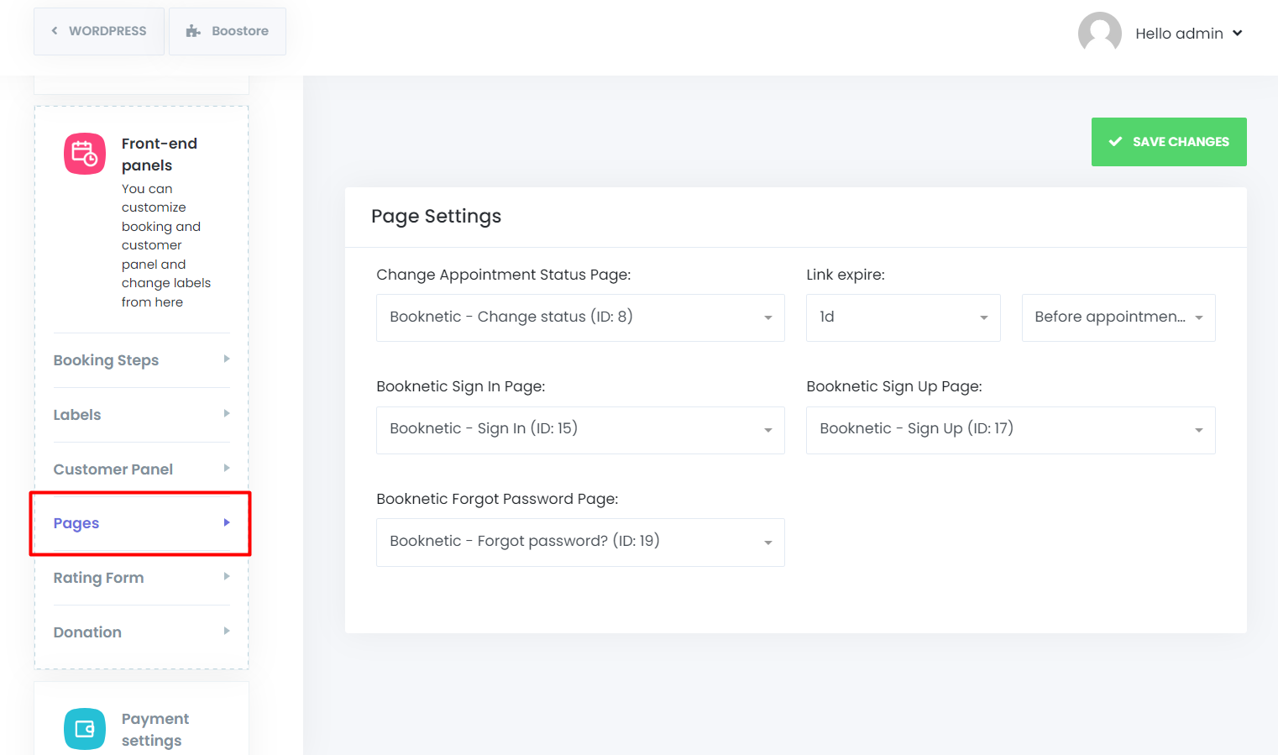This screenshot has height=755, width=1278.
Task: Click the Front-end panels calendar icon
Action: click(x=85, y=154)
